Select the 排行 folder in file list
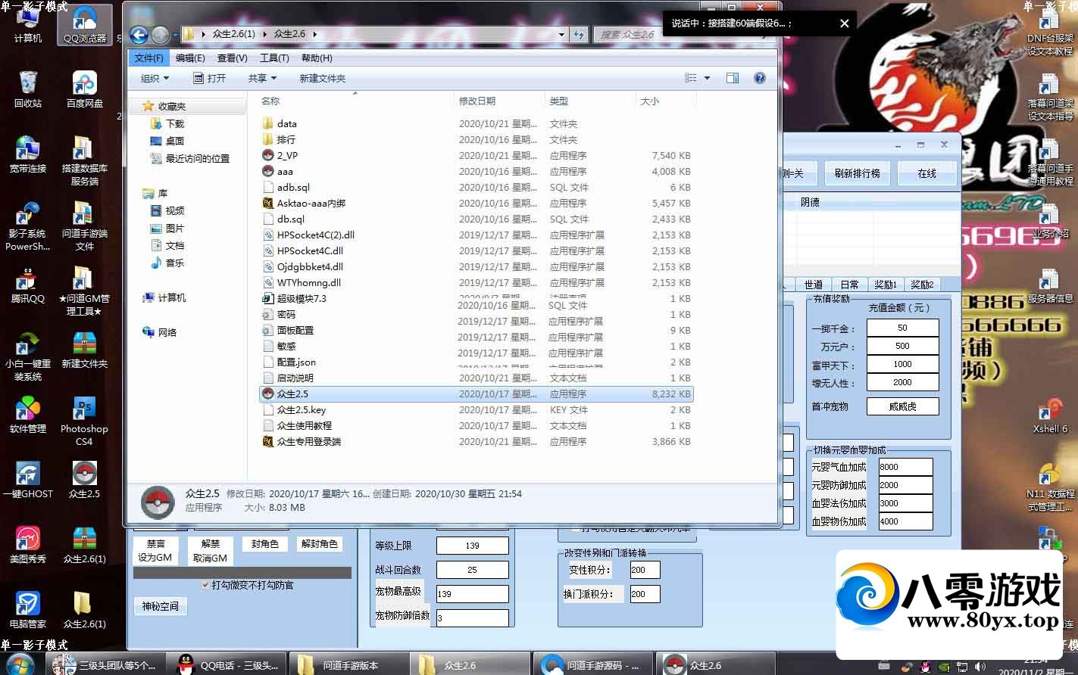 [476, 139]
